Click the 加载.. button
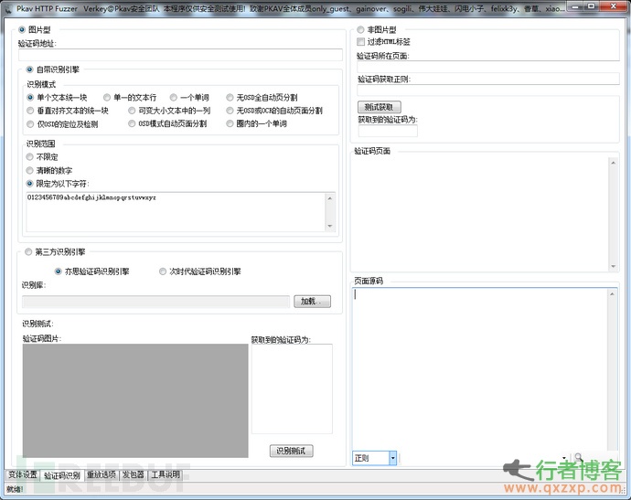 (x=312, y=302)
